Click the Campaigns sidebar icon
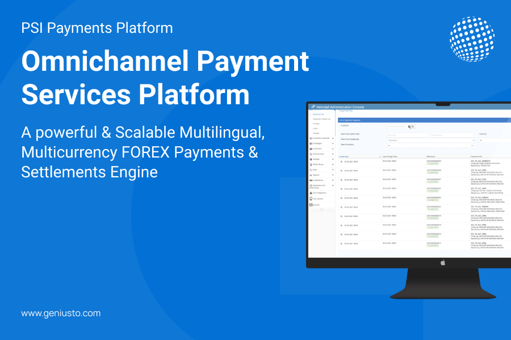This screenshot has width=511, height=340. pyautogui.click(x=311, y=143)
